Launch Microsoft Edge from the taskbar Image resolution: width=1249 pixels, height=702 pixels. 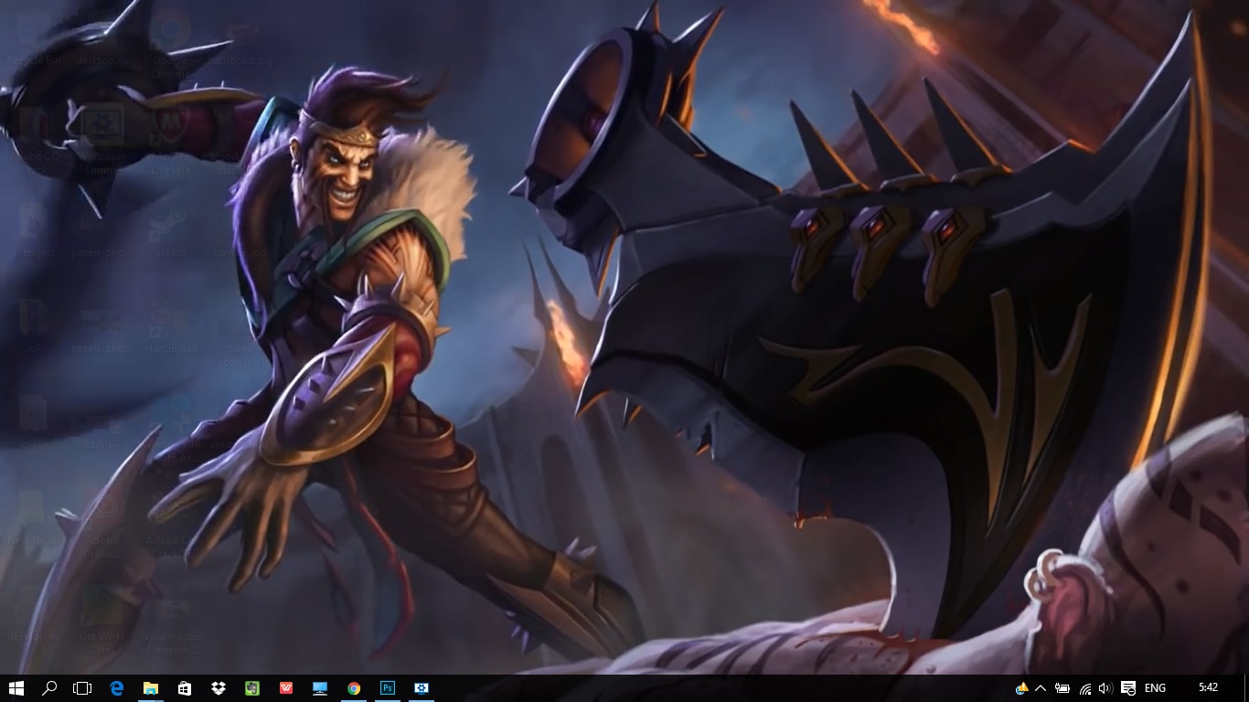pos(117,688)
